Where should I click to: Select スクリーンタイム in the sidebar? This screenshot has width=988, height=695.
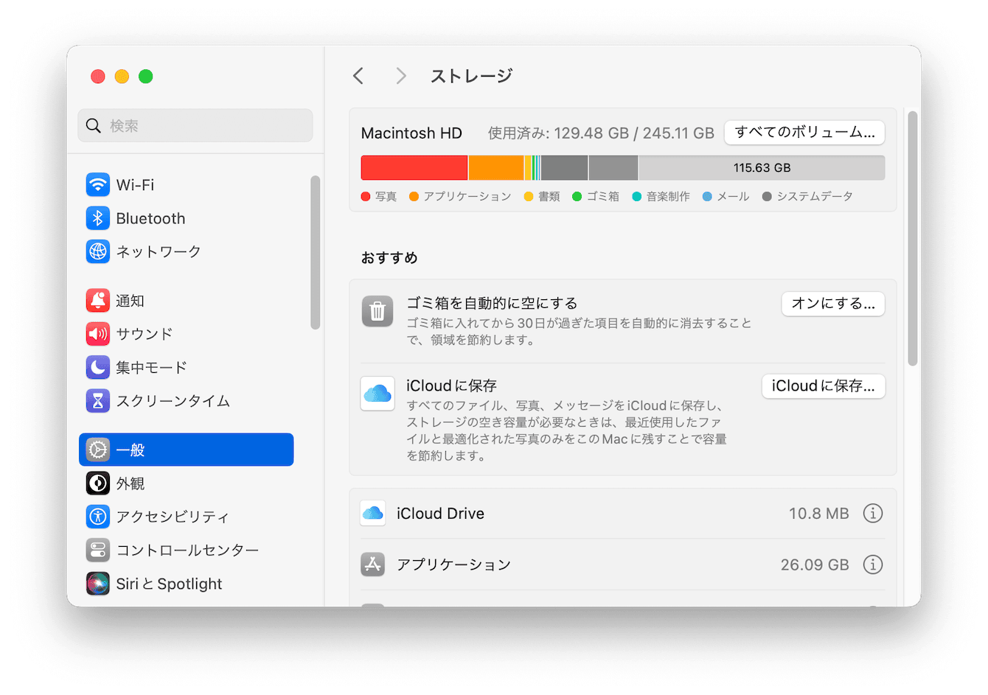pyautogui.click(x=186, y=400)
